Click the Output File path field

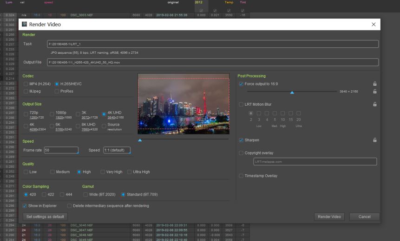213,62
